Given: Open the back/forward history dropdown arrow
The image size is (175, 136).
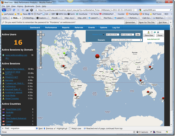Looking at the screenshot, I should coord(10,10).
